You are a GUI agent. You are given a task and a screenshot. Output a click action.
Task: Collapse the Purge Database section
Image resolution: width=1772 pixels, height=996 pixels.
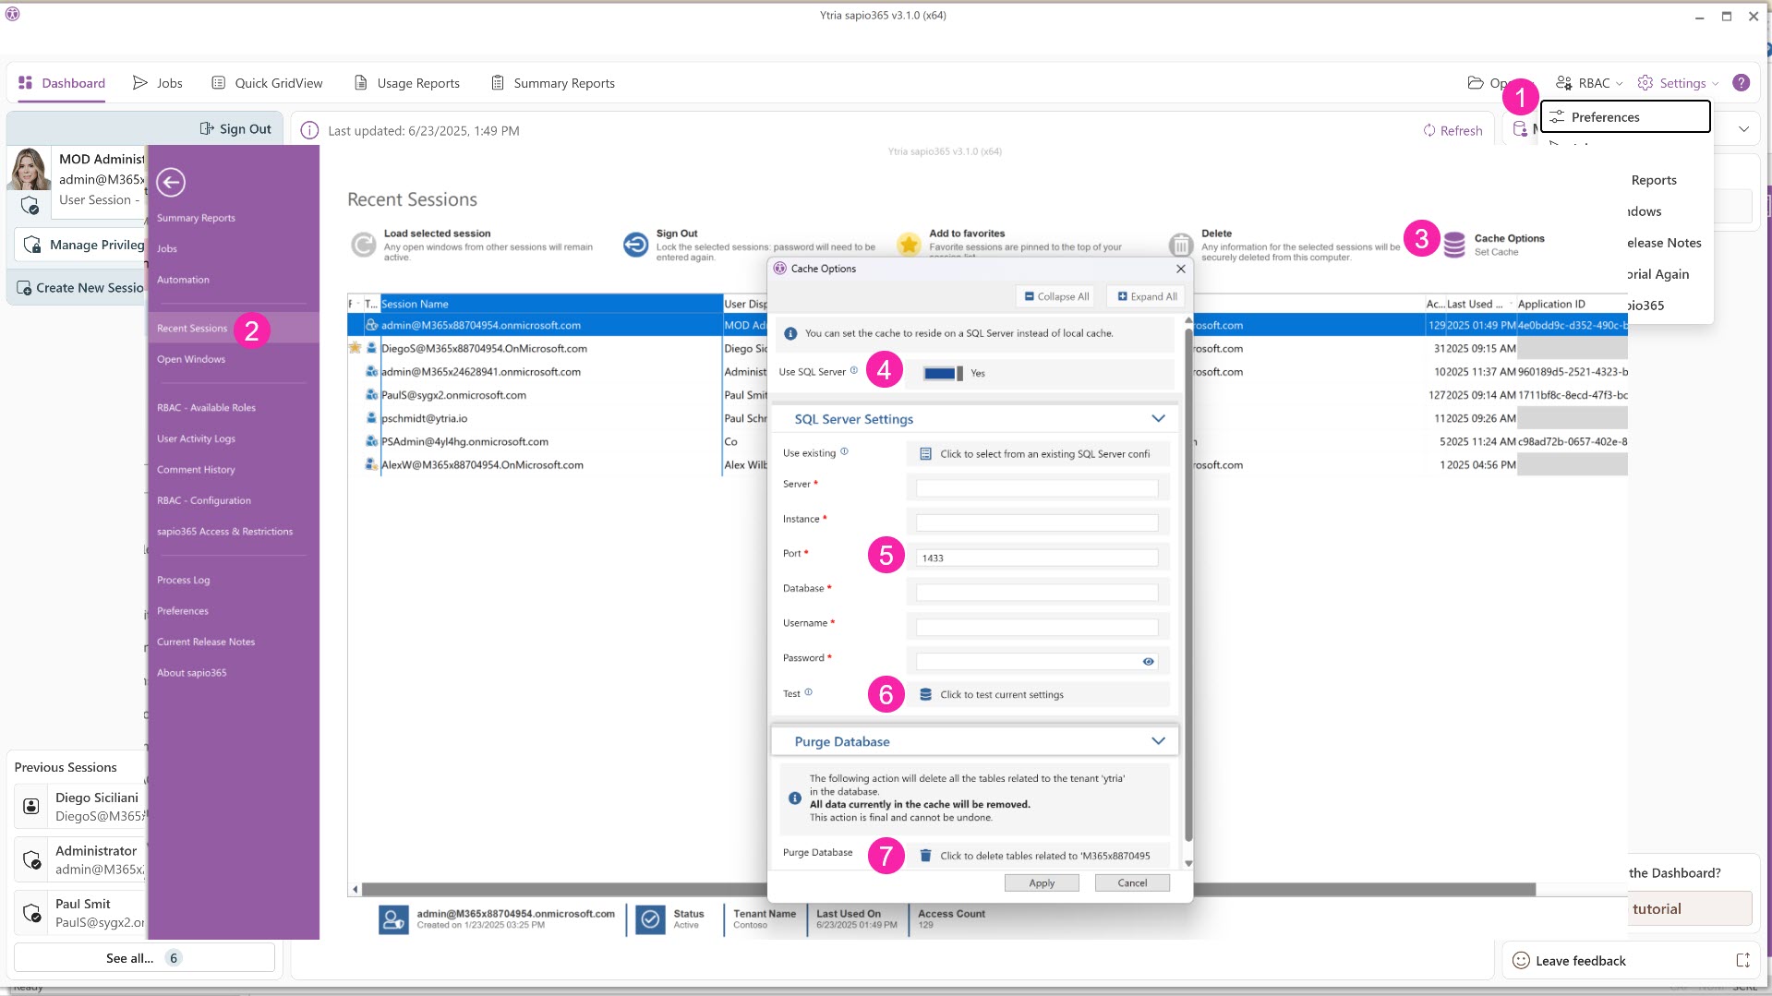pos(1158,741)
